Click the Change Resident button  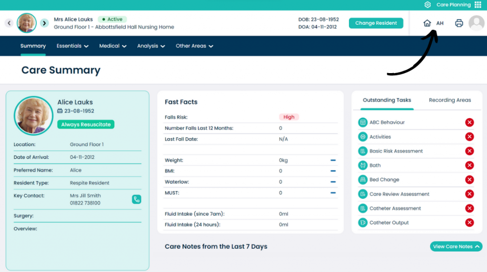[x=376, y=23]
